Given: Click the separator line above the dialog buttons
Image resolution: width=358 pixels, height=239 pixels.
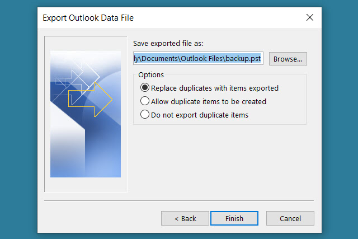Looking at the screenshot, I should point(179,200).
